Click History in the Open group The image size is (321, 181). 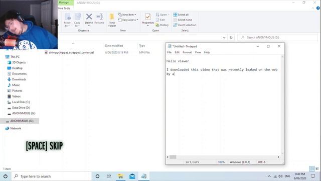click(x=162, y=25)
